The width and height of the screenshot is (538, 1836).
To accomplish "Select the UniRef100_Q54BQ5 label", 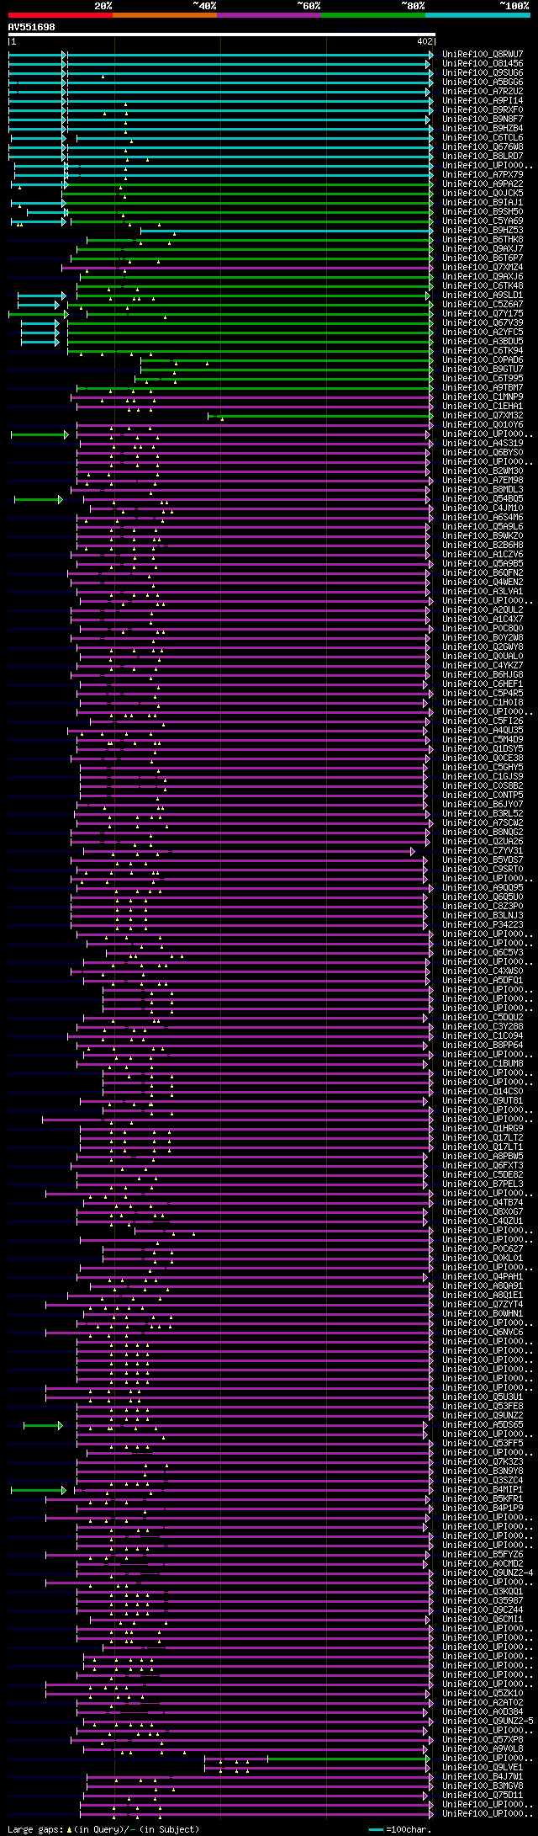I will (x=483, y=499).
